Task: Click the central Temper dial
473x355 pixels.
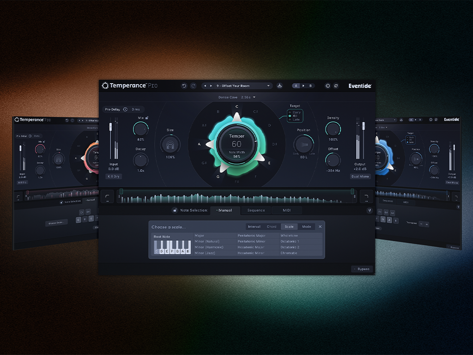Action: pos(237,144)
